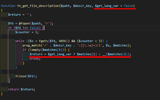Click the __ translation function call
The height and width of the screenshot is (100, 160).
click(x=104, y=54)
